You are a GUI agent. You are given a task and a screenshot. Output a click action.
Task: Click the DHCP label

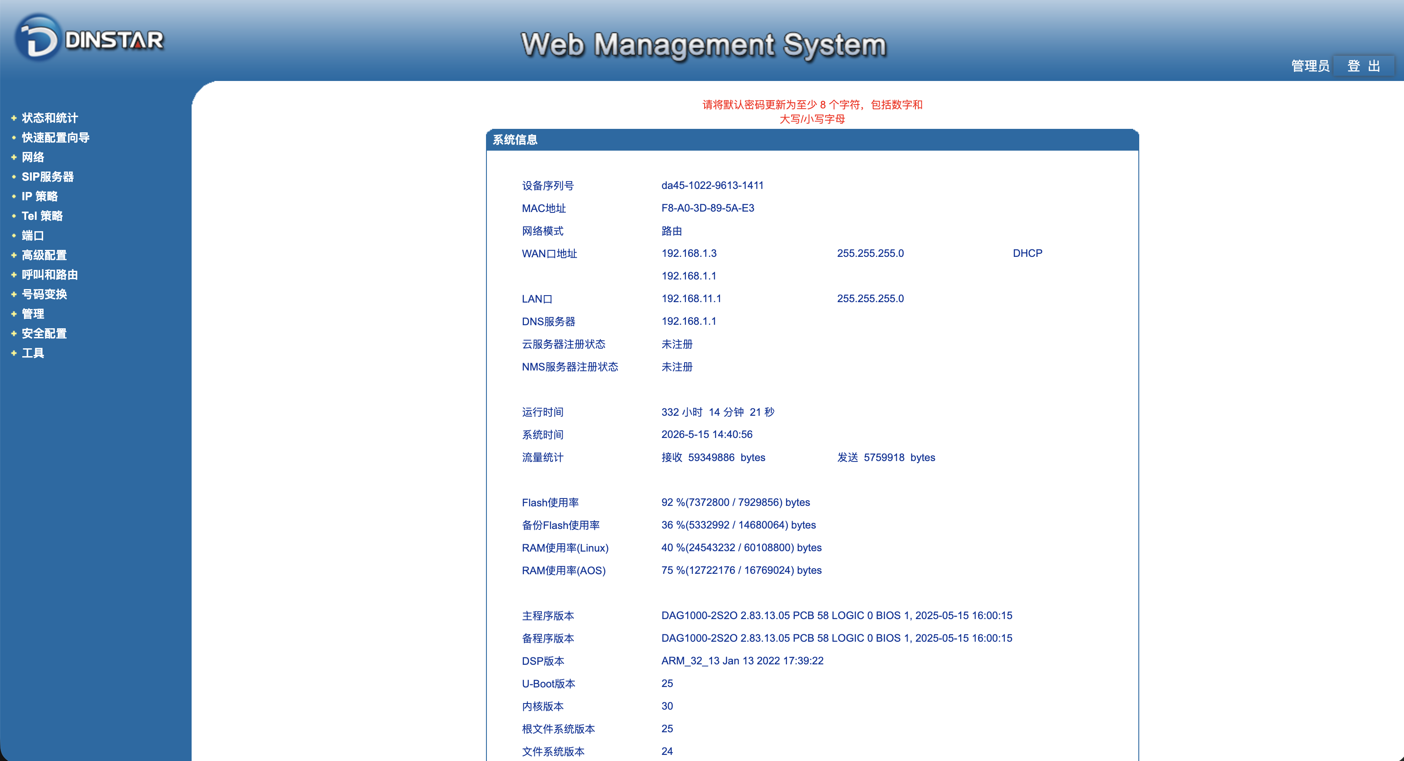click(1027, 253)
